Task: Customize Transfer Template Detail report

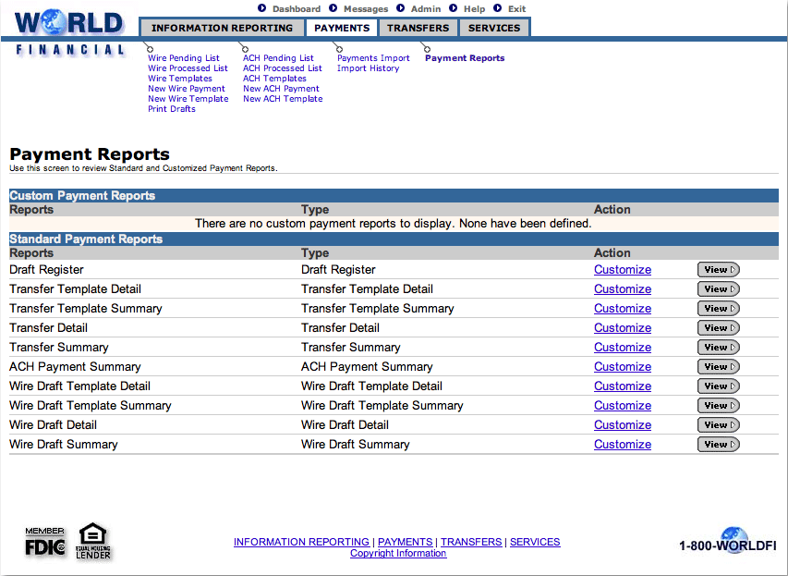Action: (x=622, y=289)
